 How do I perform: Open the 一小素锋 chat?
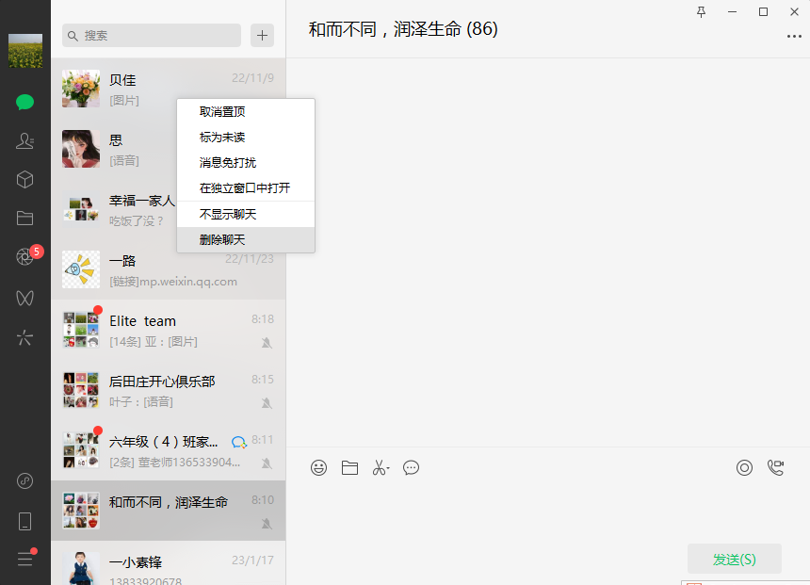[168, 563]
